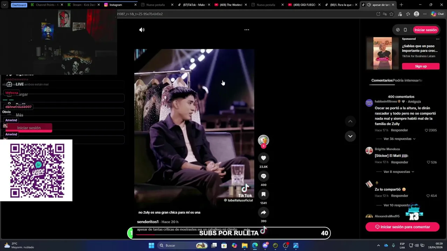Open Task View from taskbar
This screenshot has height=251, width=447.
pyautogui.click(x=214, y=245)
